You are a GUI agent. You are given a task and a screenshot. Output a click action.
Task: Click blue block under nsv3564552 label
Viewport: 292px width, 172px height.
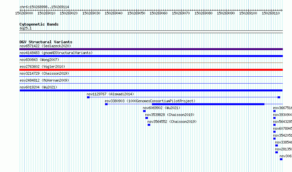(x=149, y=125)
